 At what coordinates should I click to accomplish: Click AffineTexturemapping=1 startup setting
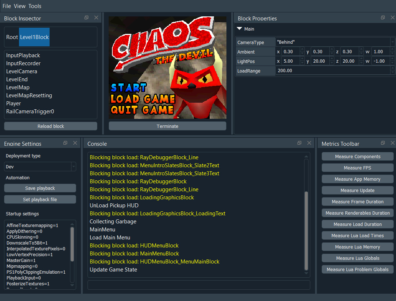coord(32,225)
